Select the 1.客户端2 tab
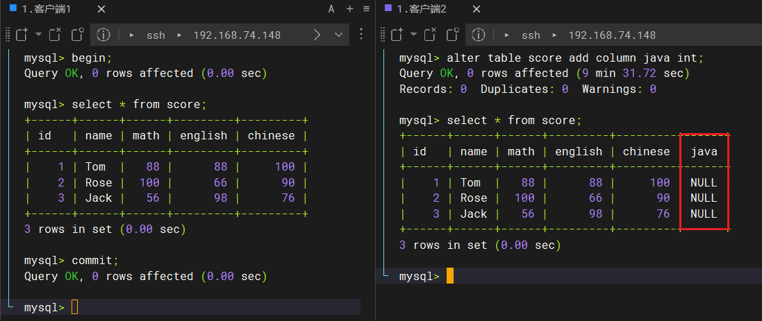 [x=422, y=9]
